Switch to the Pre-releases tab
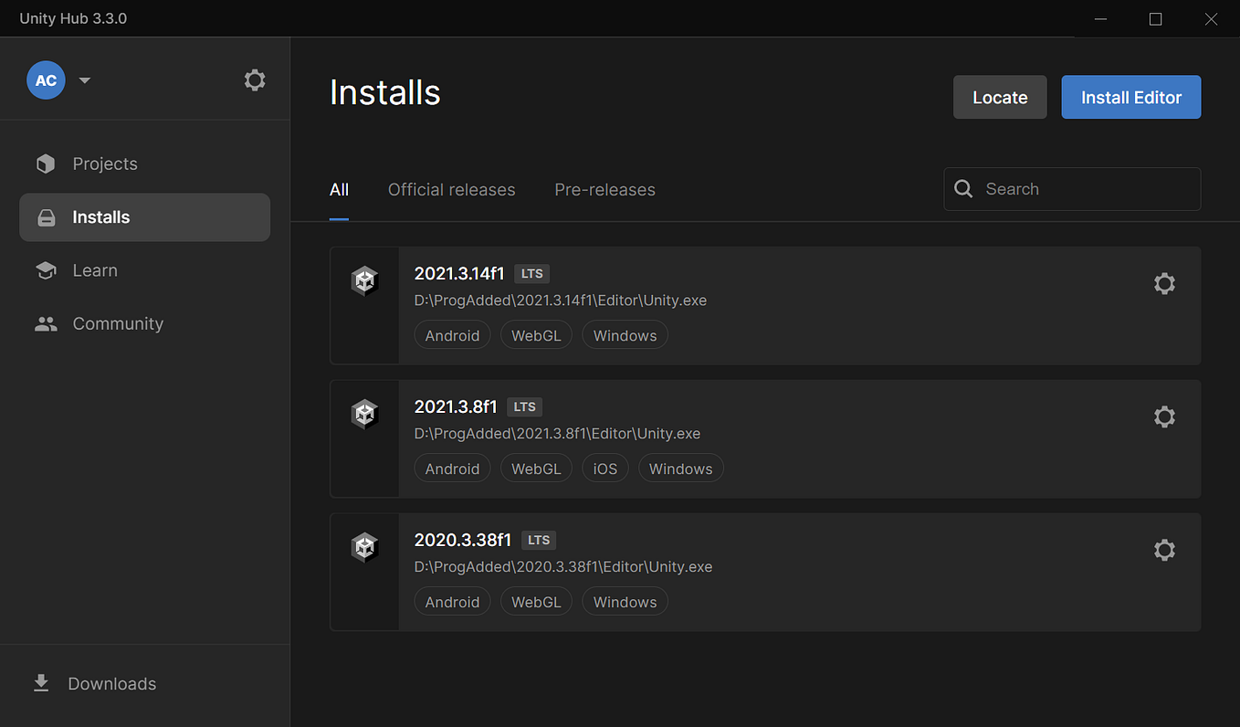This screenshot has height=727, width=1240. pyautogui.click(x=604, y=189)
